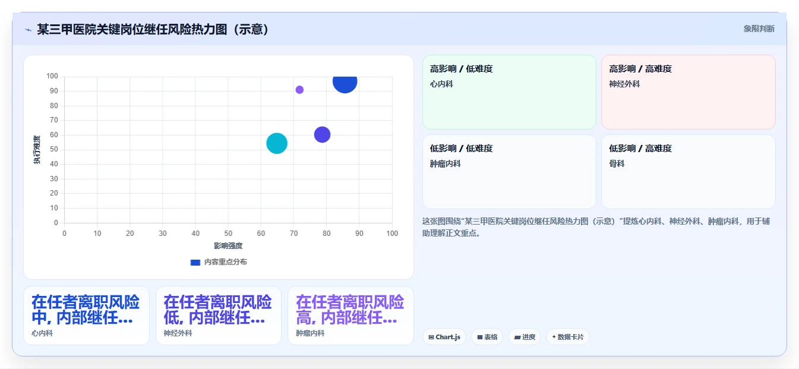
Task: Open the 高影响 / 高难度 quadrant card
Action: pyautogui.click(x=688, y=92)
